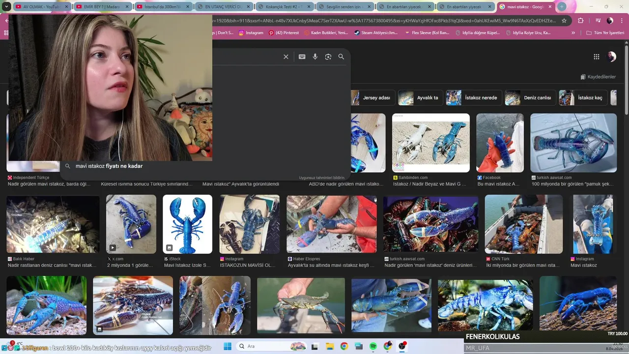Open the Tüm Yer İşaretleri bookmarks folder
The image size is (629, 354).
605,33
